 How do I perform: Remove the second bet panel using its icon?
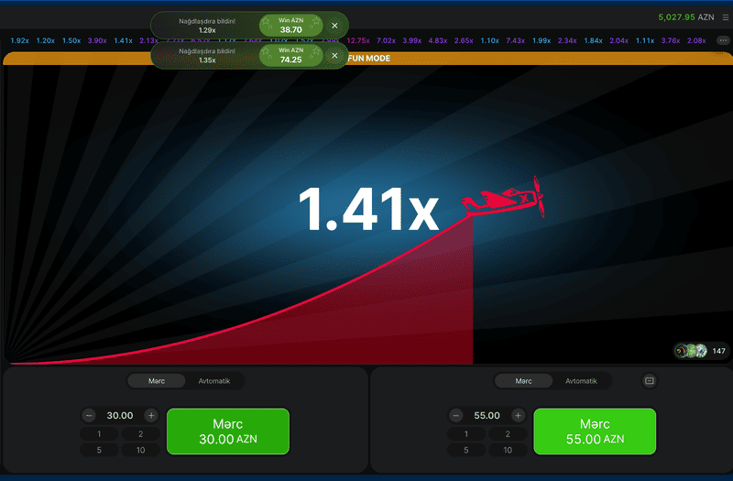[x=650, y=380]
